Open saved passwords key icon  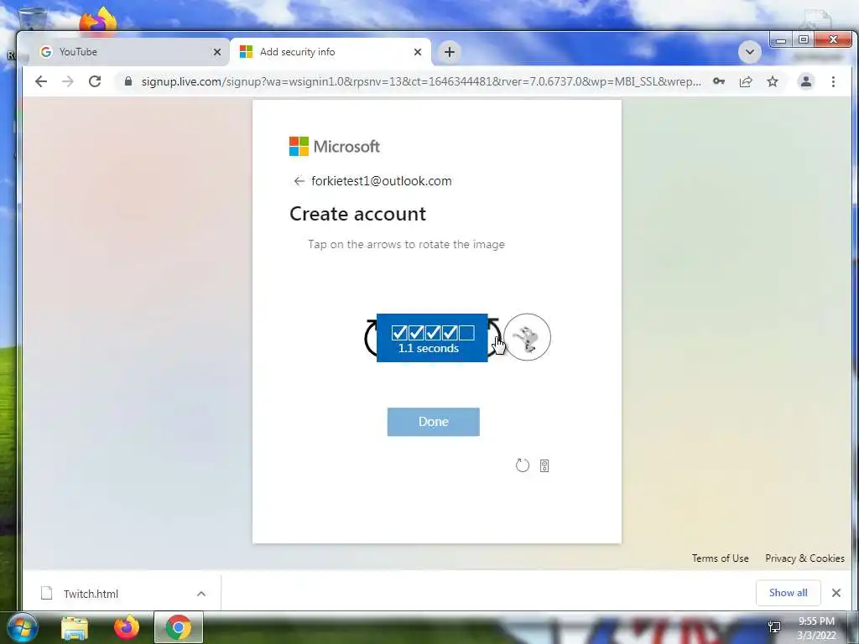coord(719,81)
